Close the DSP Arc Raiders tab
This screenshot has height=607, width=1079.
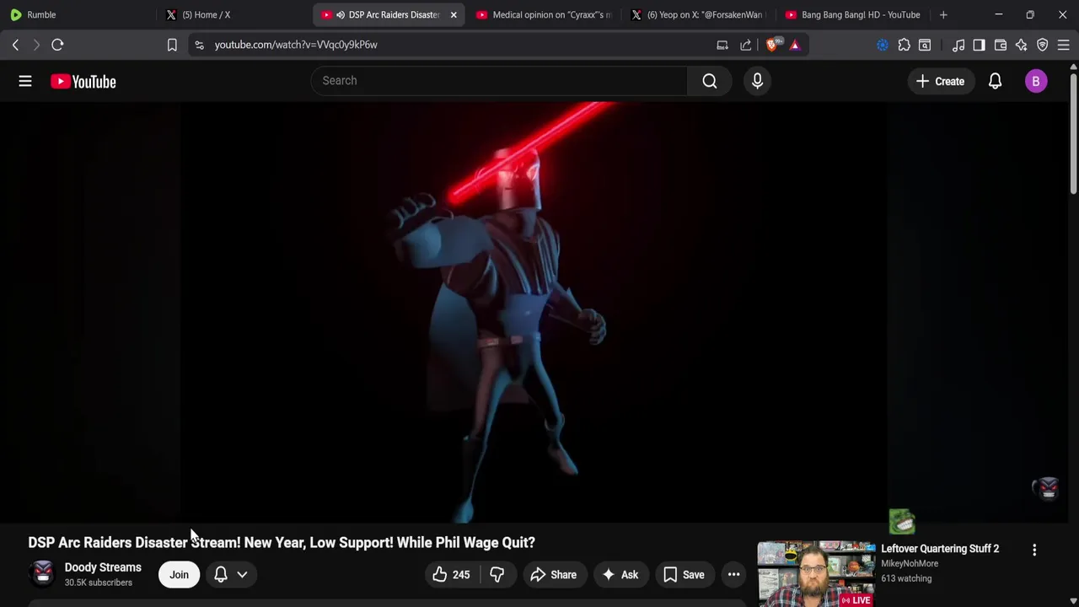[x=454, y=14]
